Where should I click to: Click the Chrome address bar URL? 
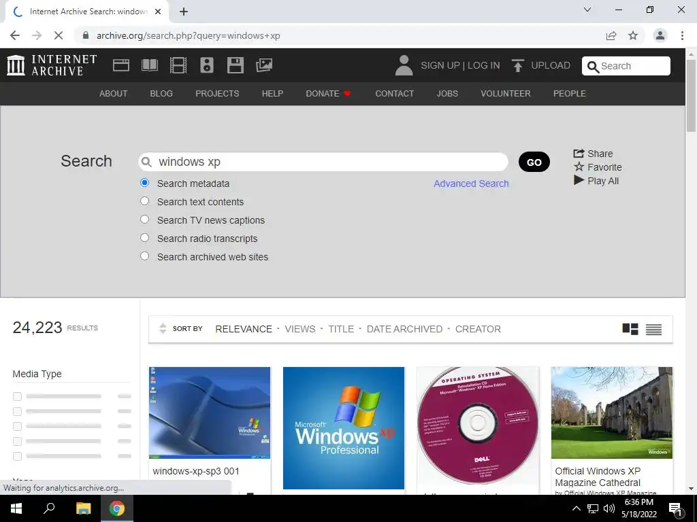(188, 35)
